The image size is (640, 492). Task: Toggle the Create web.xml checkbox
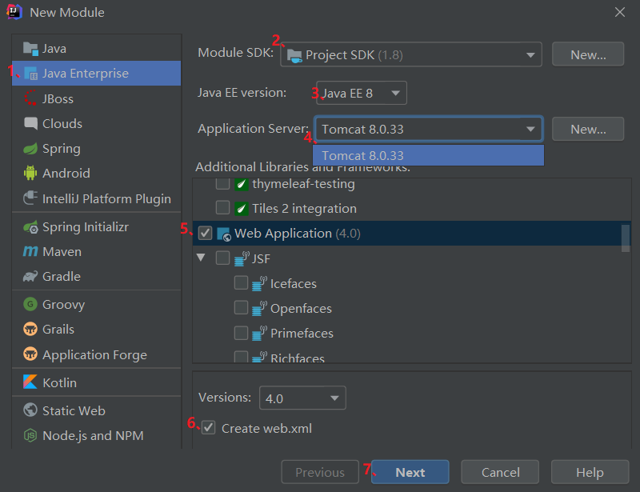[208, 428]
